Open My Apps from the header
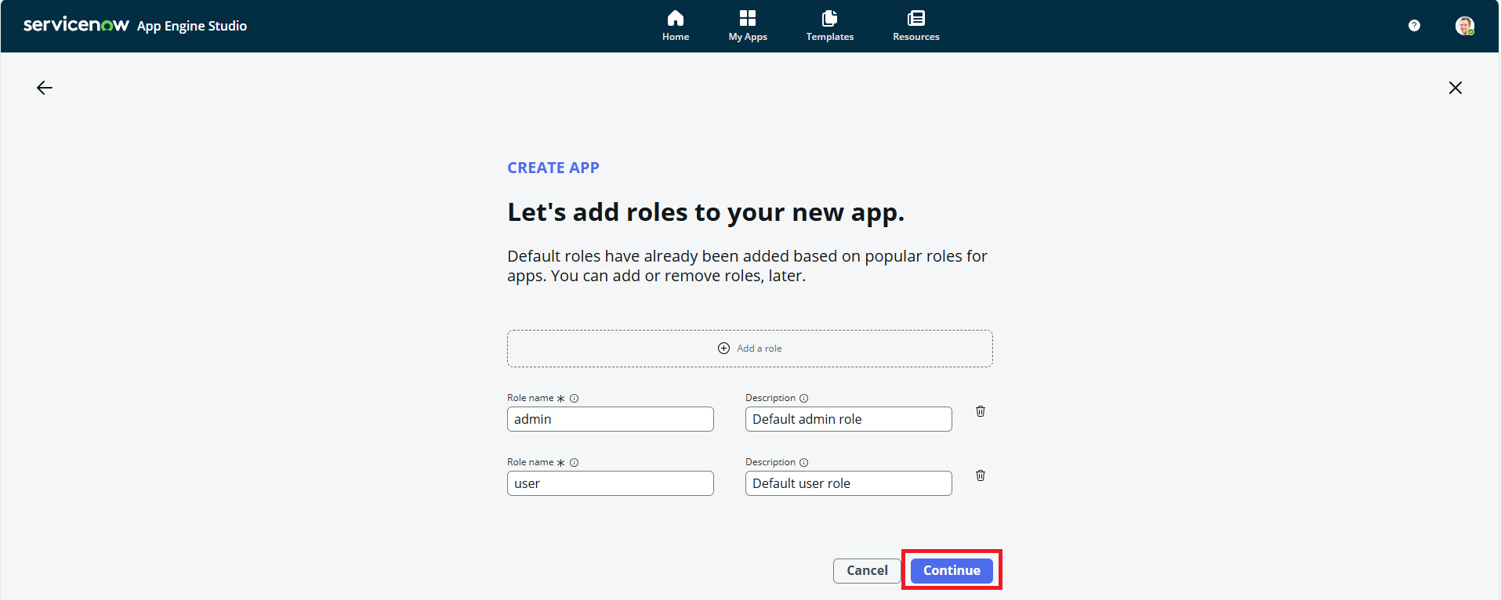Screen dimensions: 1501x600 click(747, 25)
